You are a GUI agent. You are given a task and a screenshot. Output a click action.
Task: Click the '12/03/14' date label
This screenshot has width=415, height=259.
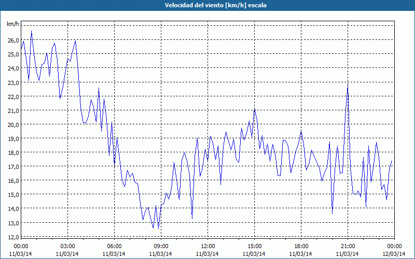pyautogui.click(x=394, y=254)
